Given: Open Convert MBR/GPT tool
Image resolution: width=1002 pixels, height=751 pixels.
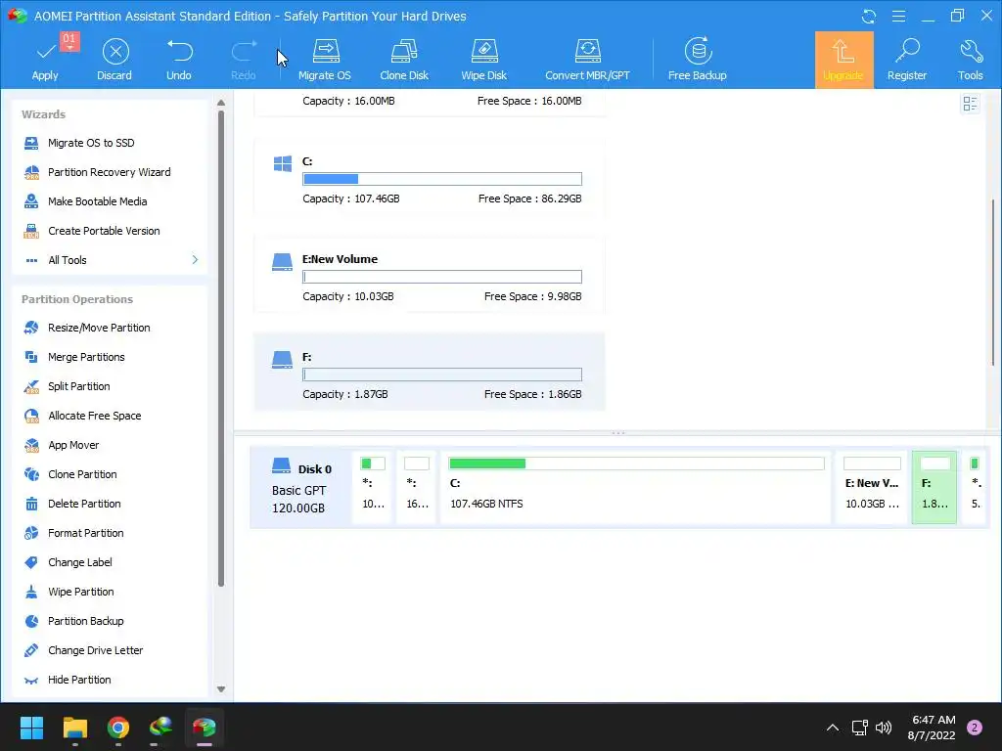Looking at the screenshot, I should 587,60.
